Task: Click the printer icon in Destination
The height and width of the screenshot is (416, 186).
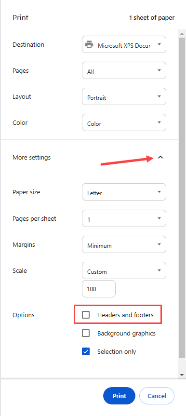Action: tap(89, 44)
